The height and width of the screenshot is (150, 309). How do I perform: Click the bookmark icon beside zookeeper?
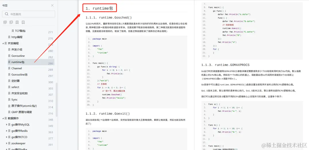click(9, 143)
